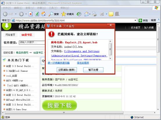Expand the Back button history dropdown arrow
This screenshot has width=161, height=120.
(16, 14)
